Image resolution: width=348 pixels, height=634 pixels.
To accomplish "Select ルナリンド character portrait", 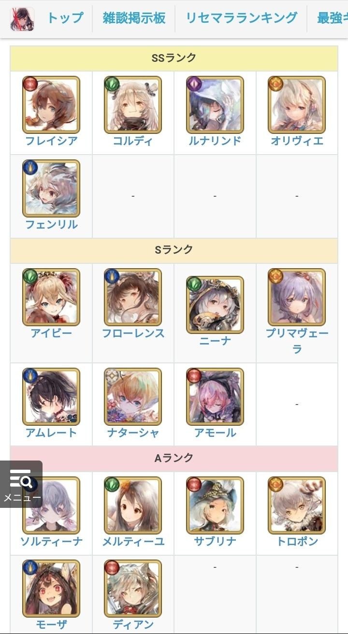I will (x=215, y=105).
